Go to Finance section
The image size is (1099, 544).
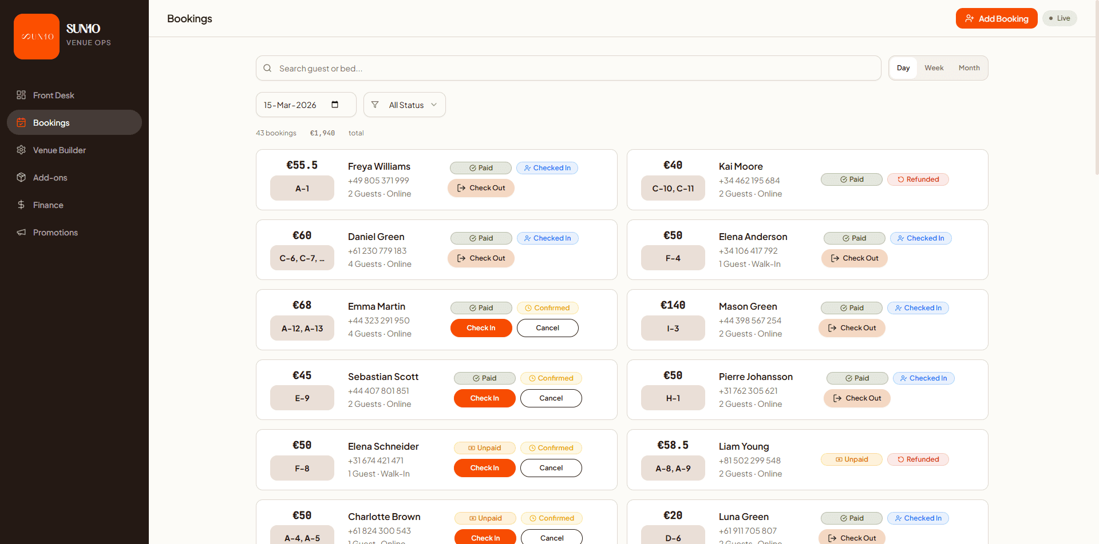point(48,205)
